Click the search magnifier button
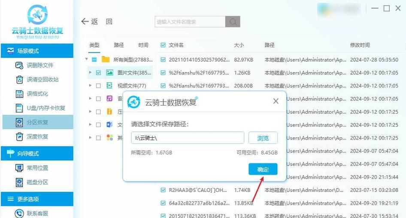406x218 pixels. (233, 21)
